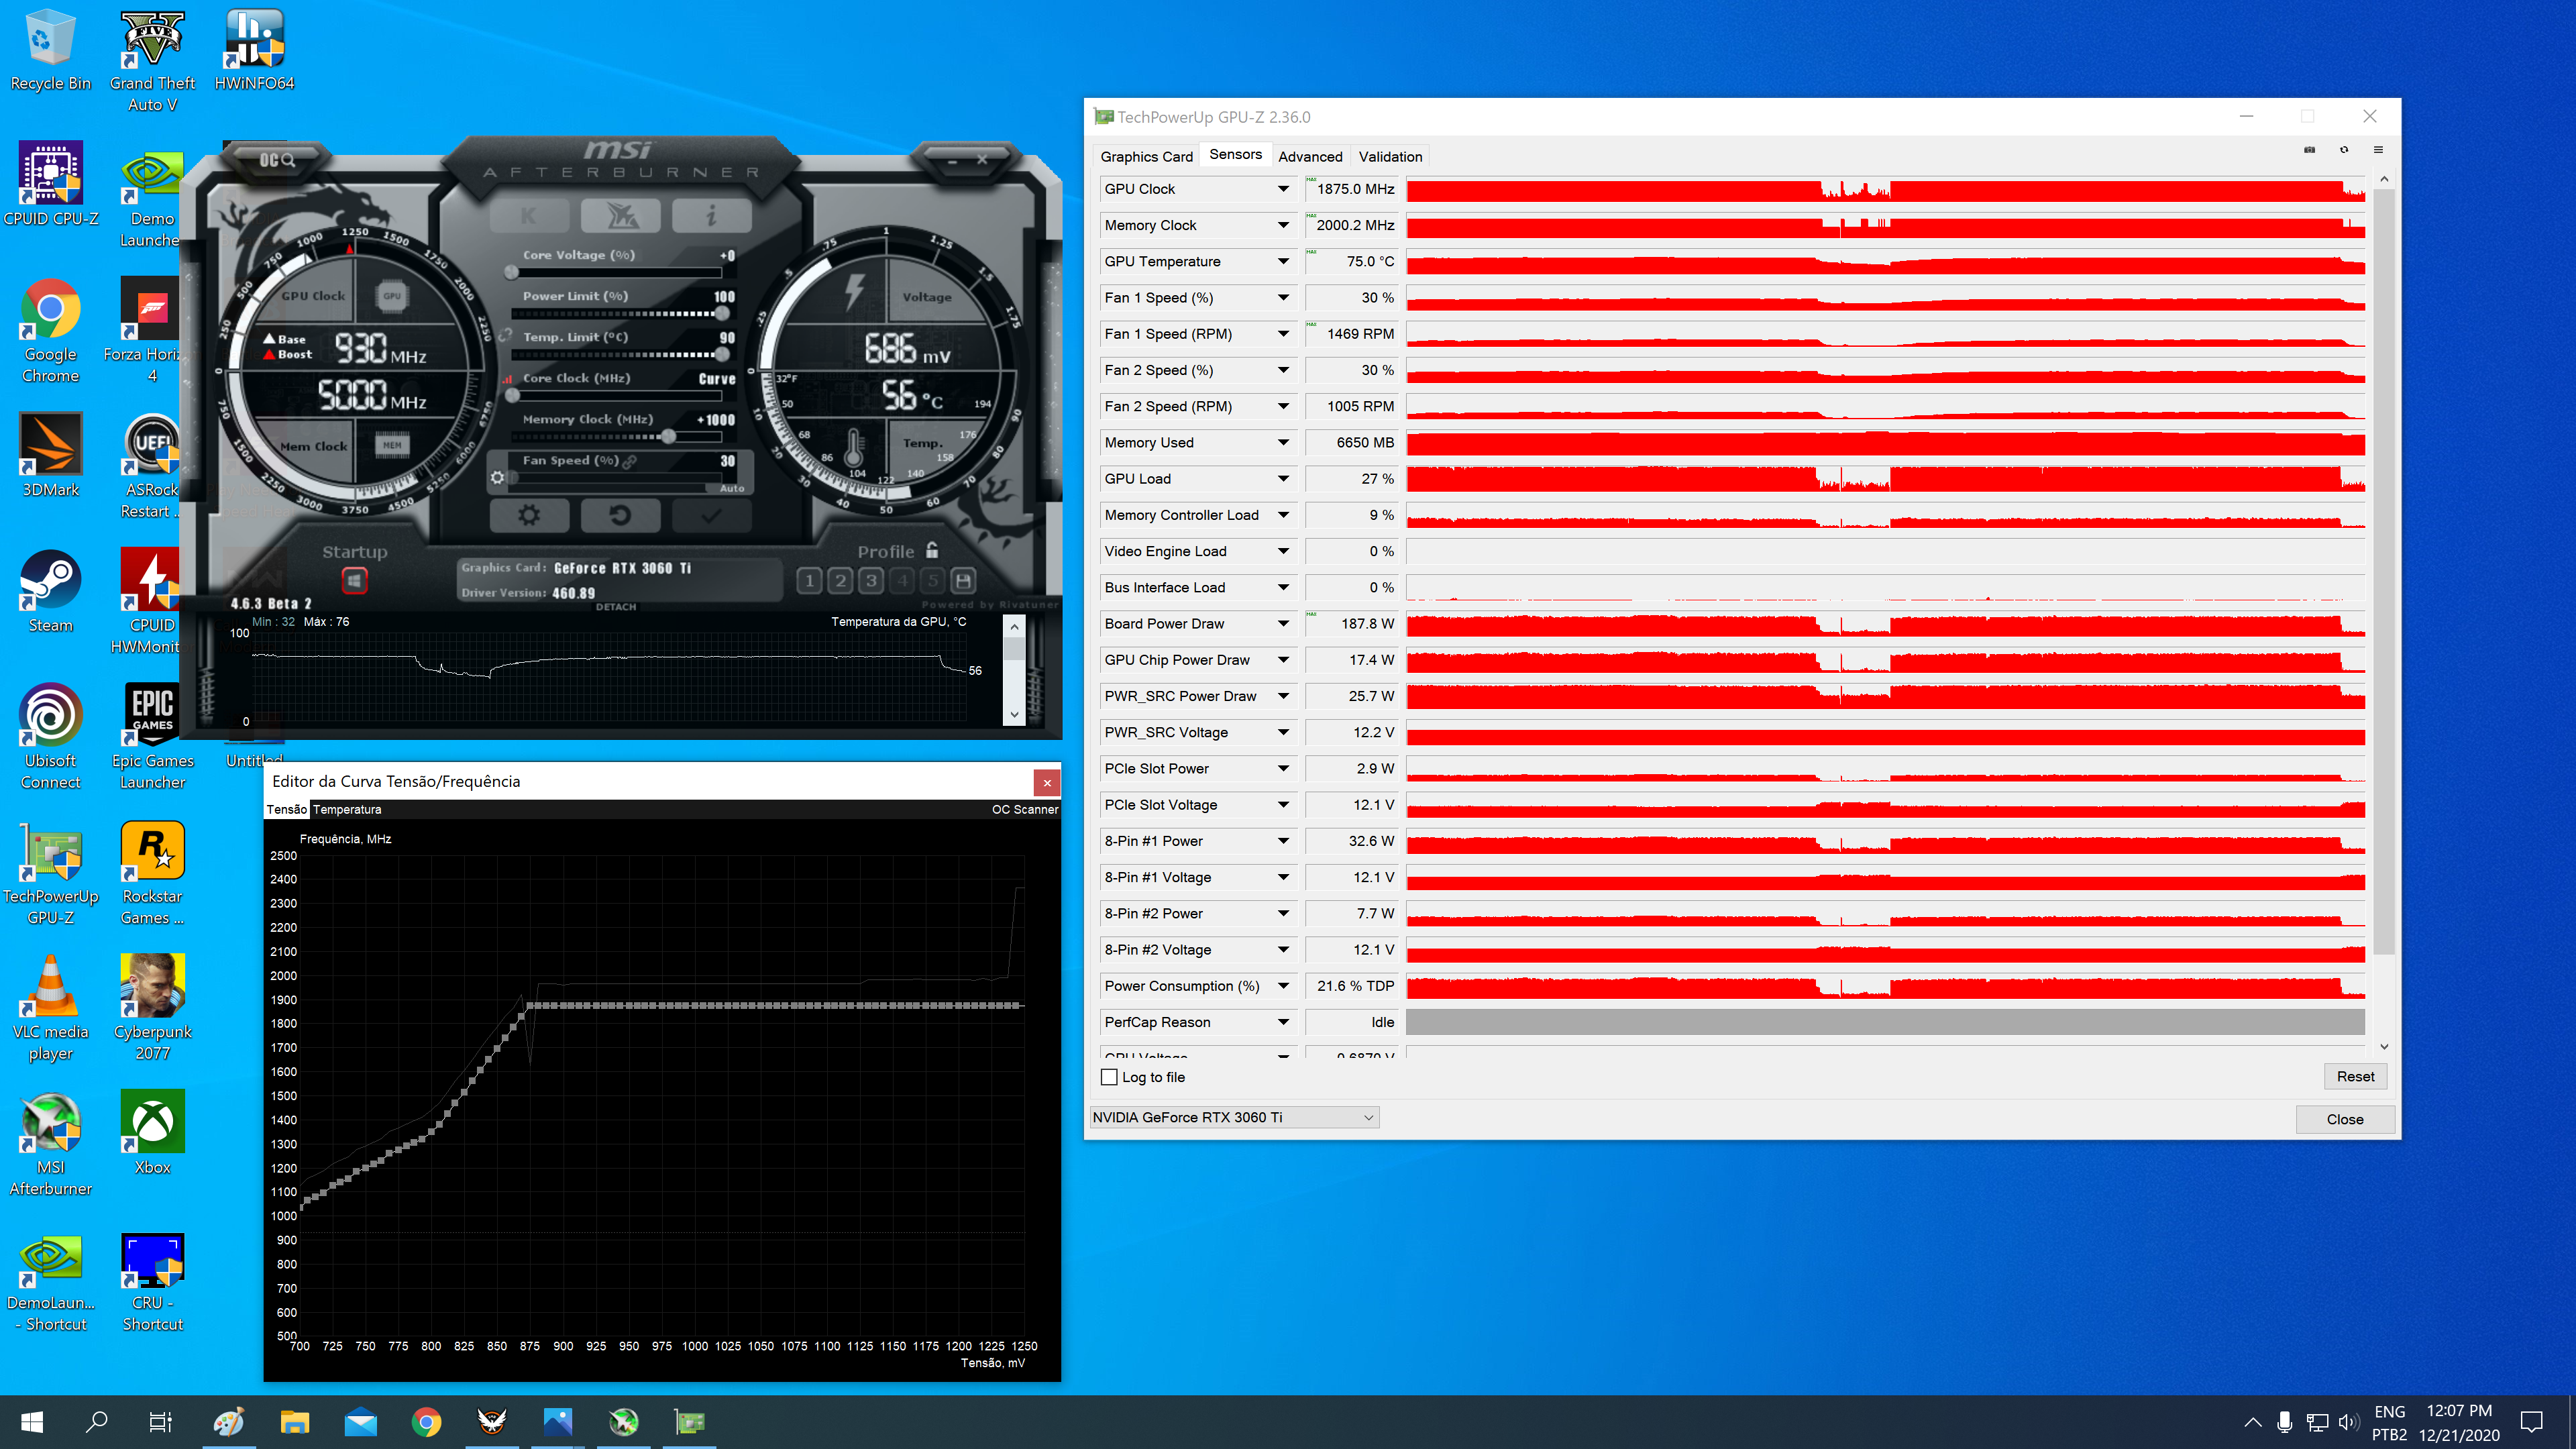Open Steam desktop icon
The width and height of the screenshot is (2576, 1449).
pos(51,592)
